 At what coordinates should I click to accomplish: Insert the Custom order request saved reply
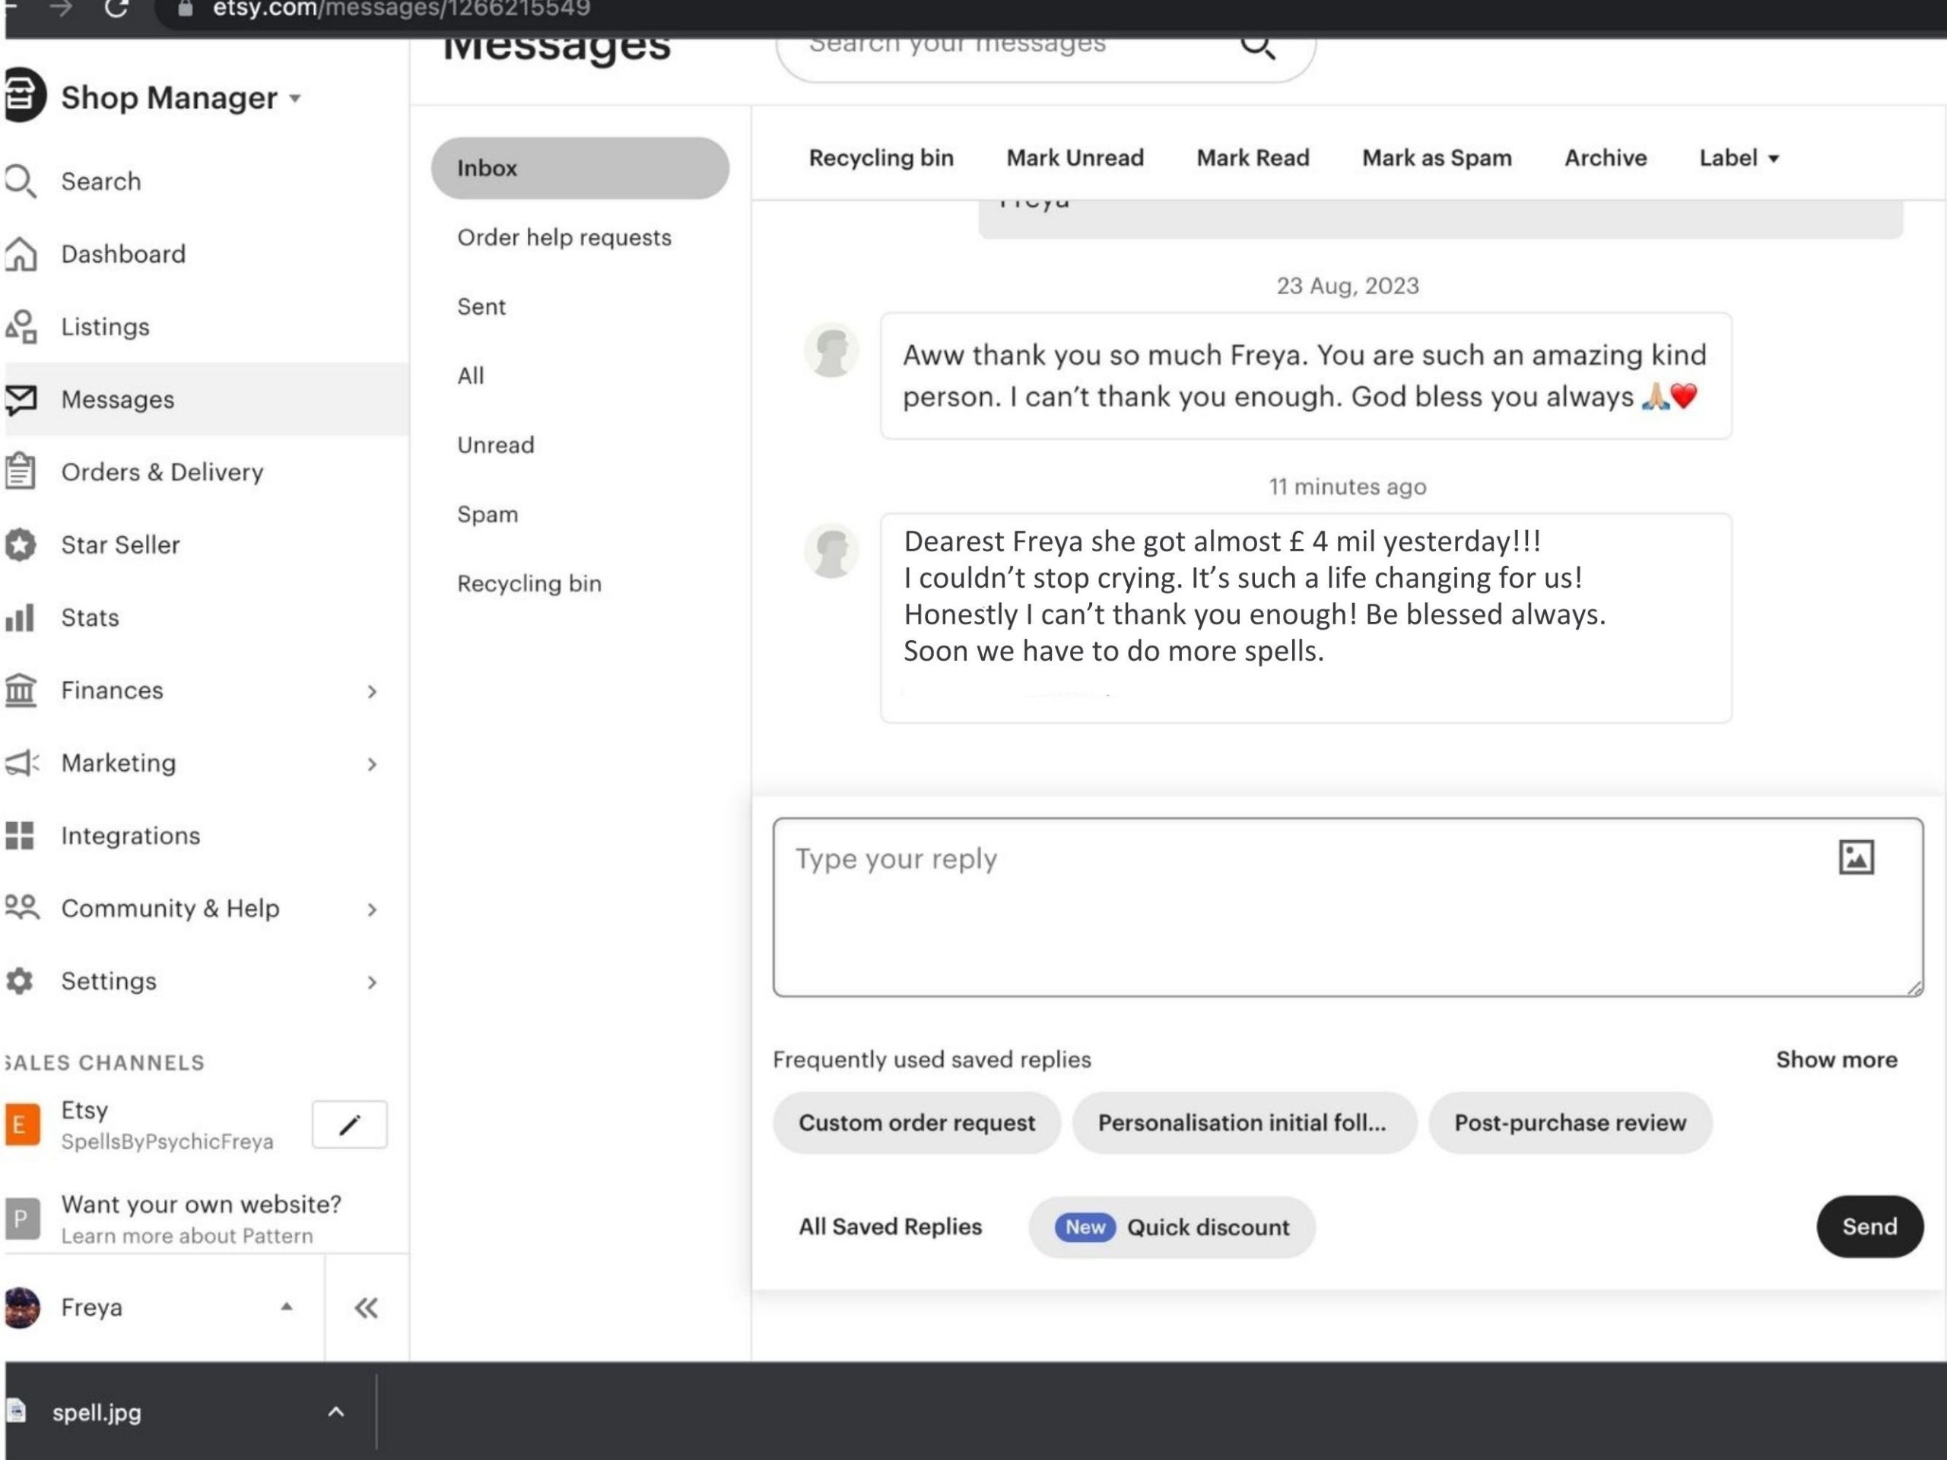[x=916, y=1123]
